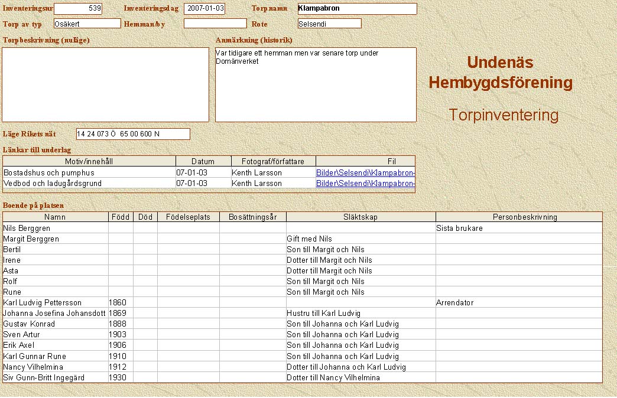Open the file link for Vedbod och ladugårdsgrund
Screen dimensions: 617x398
(x=365, y=184)
